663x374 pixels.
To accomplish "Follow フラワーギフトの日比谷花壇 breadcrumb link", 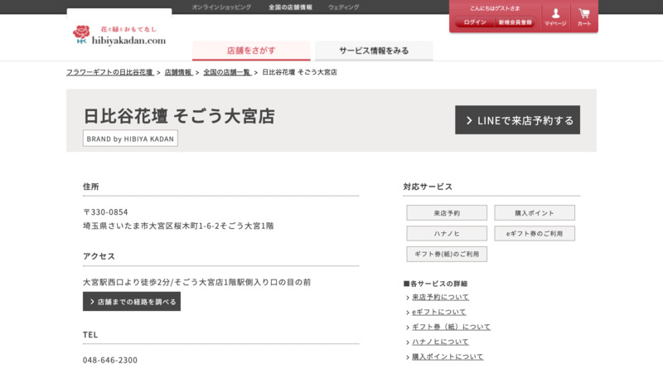I will coord(110,72).
